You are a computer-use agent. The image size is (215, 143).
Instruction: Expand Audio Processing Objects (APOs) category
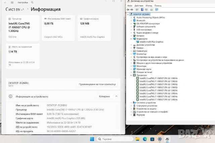tap(131, 17)
